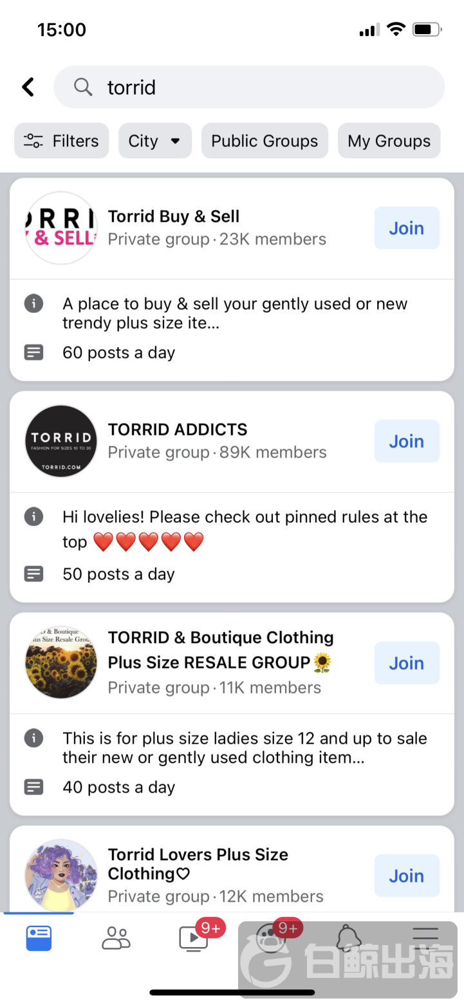Join TORRID & Boutique Clothing resale group
Image resolution: width=464 pixels, height=1005 pixels.
tap(407, 663)
